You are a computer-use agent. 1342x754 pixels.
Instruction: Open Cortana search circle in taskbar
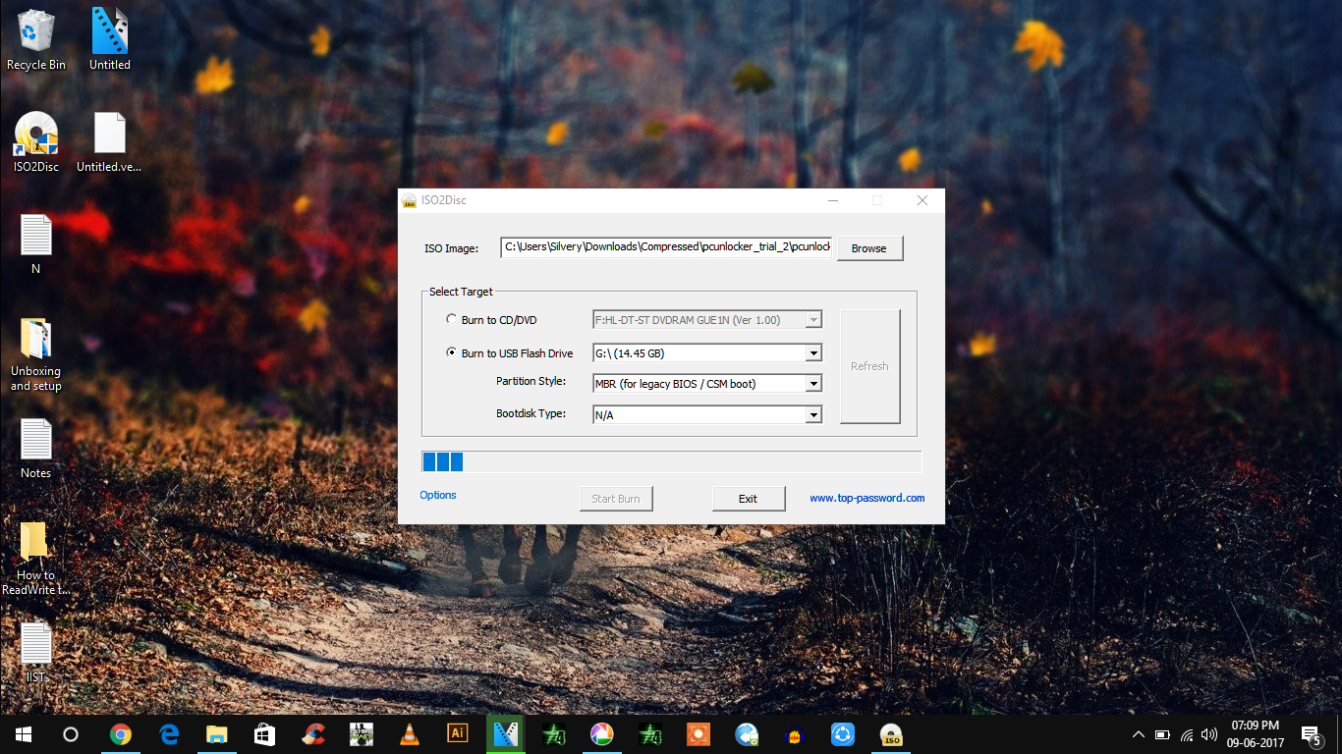pos(71,734)
